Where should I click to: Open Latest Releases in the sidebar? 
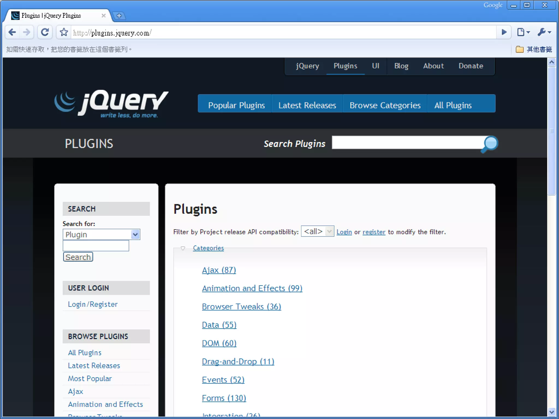(94, 365)
